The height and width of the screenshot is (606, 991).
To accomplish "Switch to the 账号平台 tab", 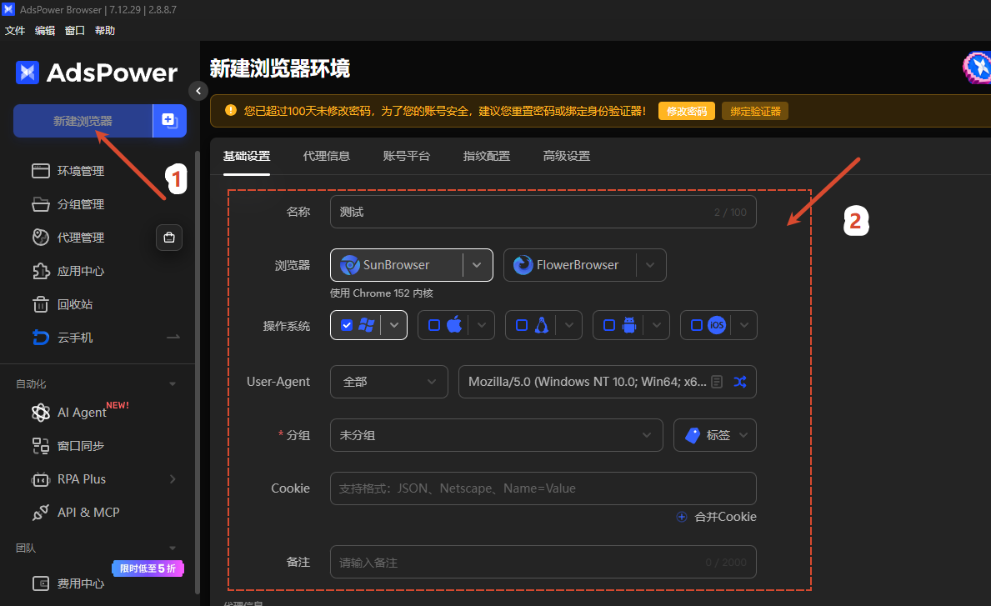I will (407, 156).
